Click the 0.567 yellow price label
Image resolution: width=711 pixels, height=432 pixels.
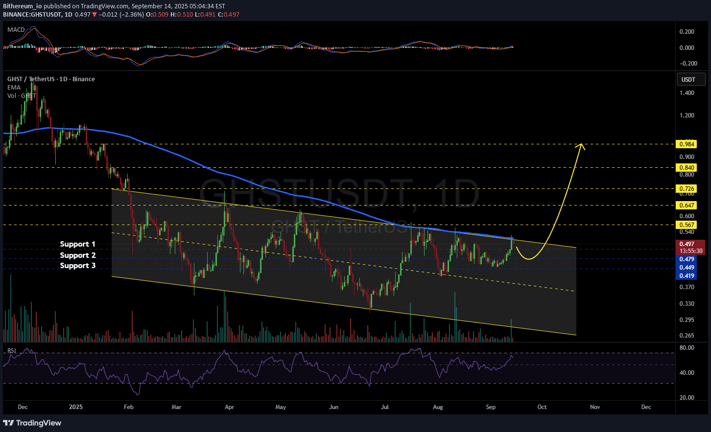pos(686,225)
